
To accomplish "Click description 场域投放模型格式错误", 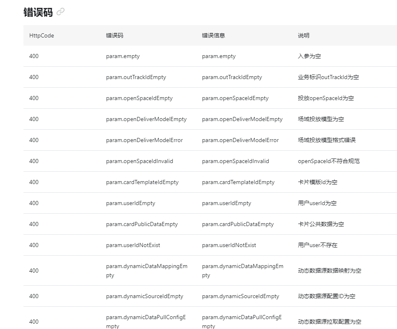I will point(327,140).
